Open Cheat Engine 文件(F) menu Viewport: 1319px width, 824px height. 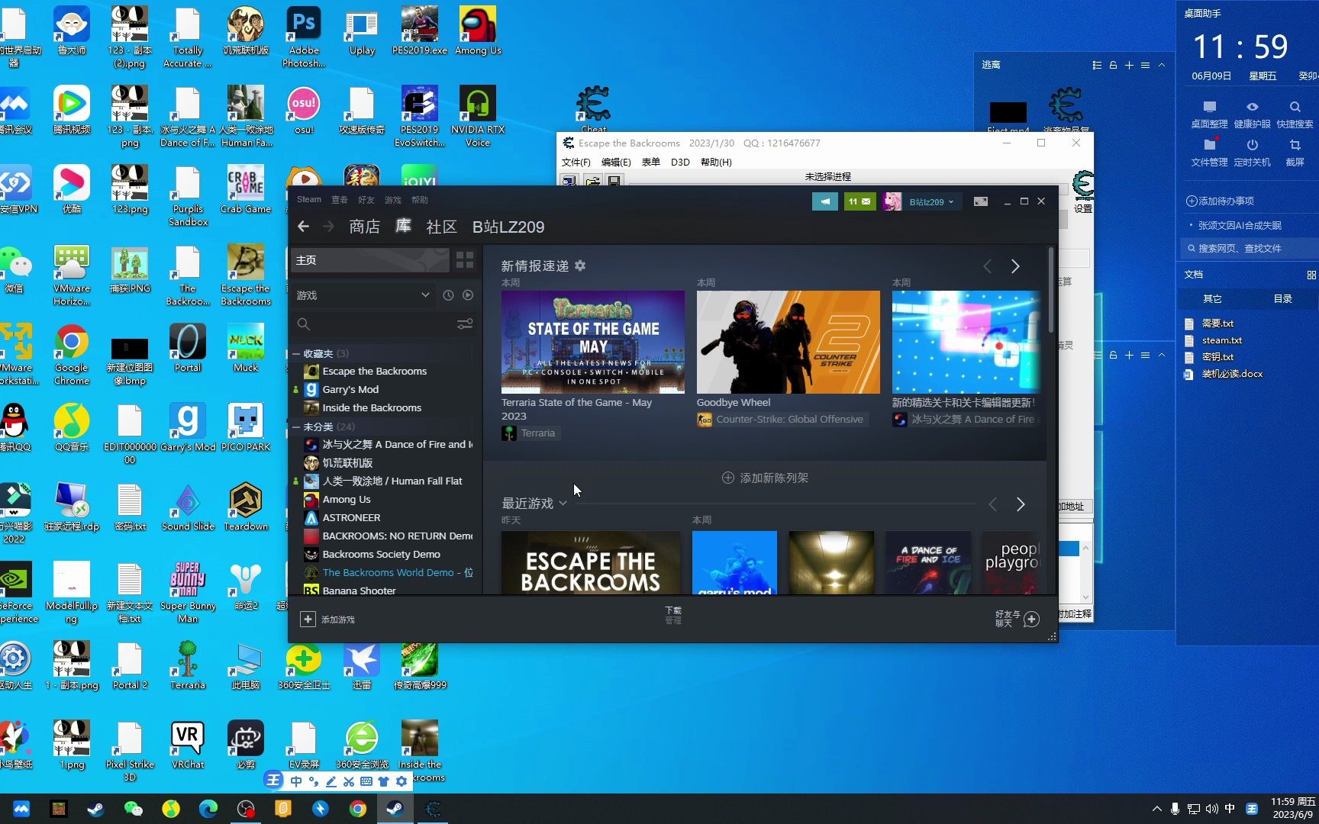[576, 162]
